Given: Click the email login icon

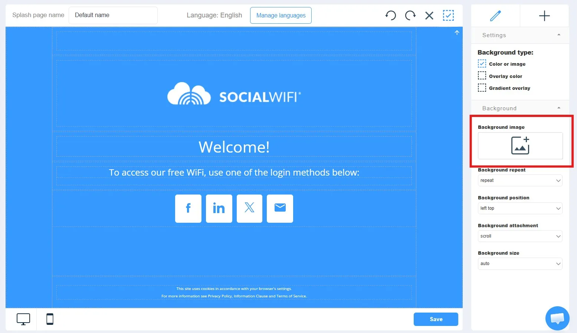Looking at the screenshot, I should pos(280,209).
